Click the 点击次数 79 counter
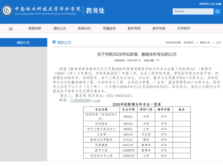 coord(151,61)
